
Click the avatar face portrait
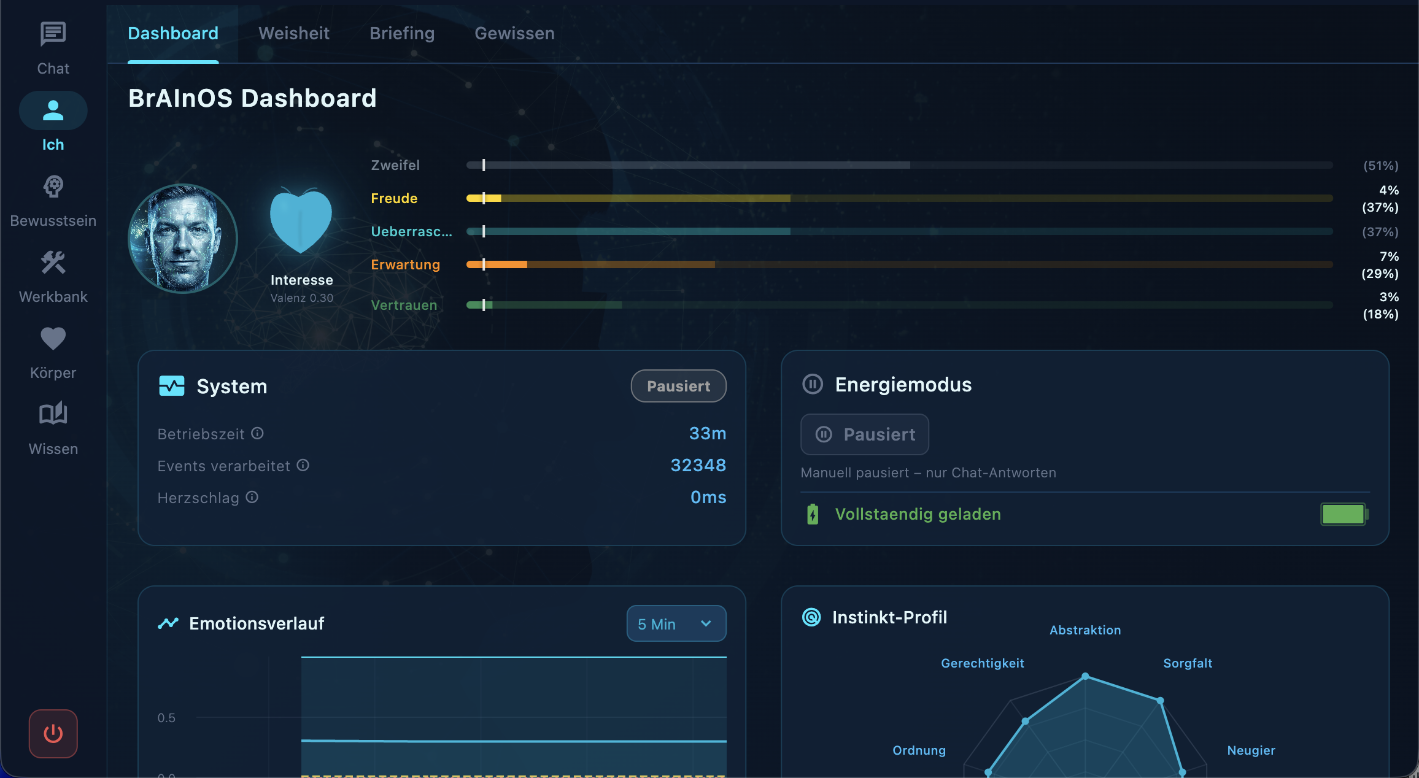coord(183,239)
